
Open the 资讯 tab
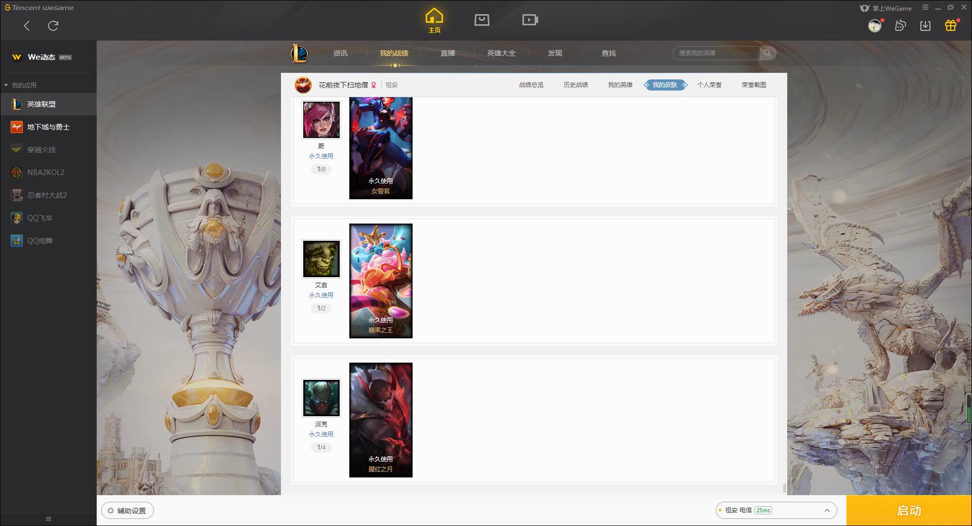click(x=340, y=53)
